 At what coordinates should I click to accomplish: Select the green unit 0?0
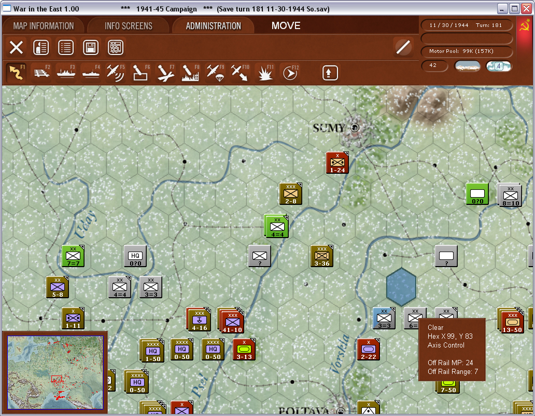point(477,194)
